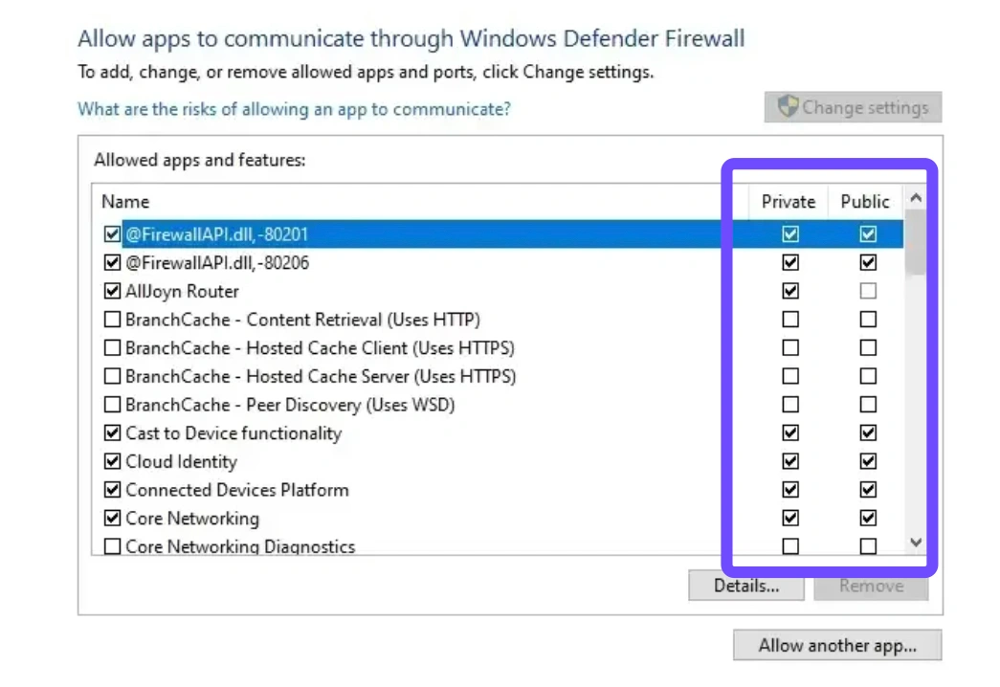Open the risks of allowing an app link
The width and height of the screenshot is (1000, 687).
294,109
